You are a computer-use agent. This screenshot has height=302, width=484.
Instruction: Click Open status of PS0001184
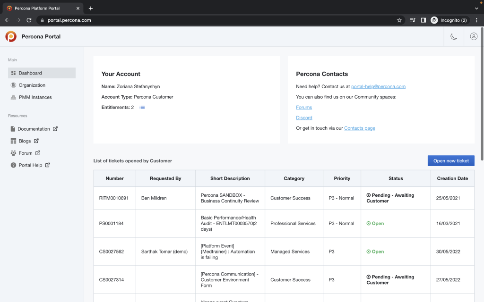tap(375, 223)
